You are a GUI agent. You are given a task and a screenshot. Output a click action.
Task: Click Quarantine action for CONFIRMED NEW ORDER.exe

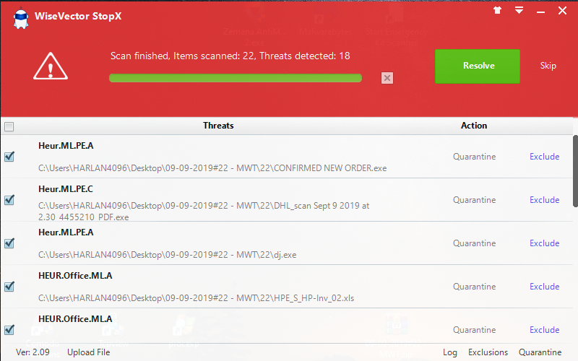475,157
